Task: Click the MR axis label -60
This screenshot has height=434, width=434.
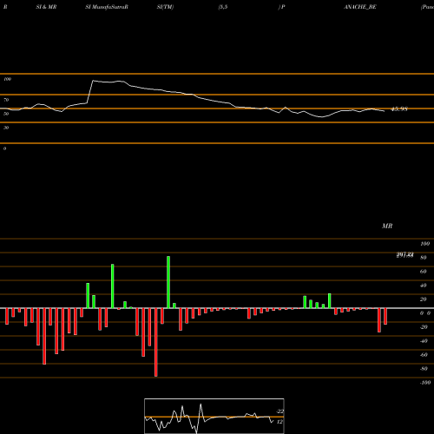Action: click(424, 355)
